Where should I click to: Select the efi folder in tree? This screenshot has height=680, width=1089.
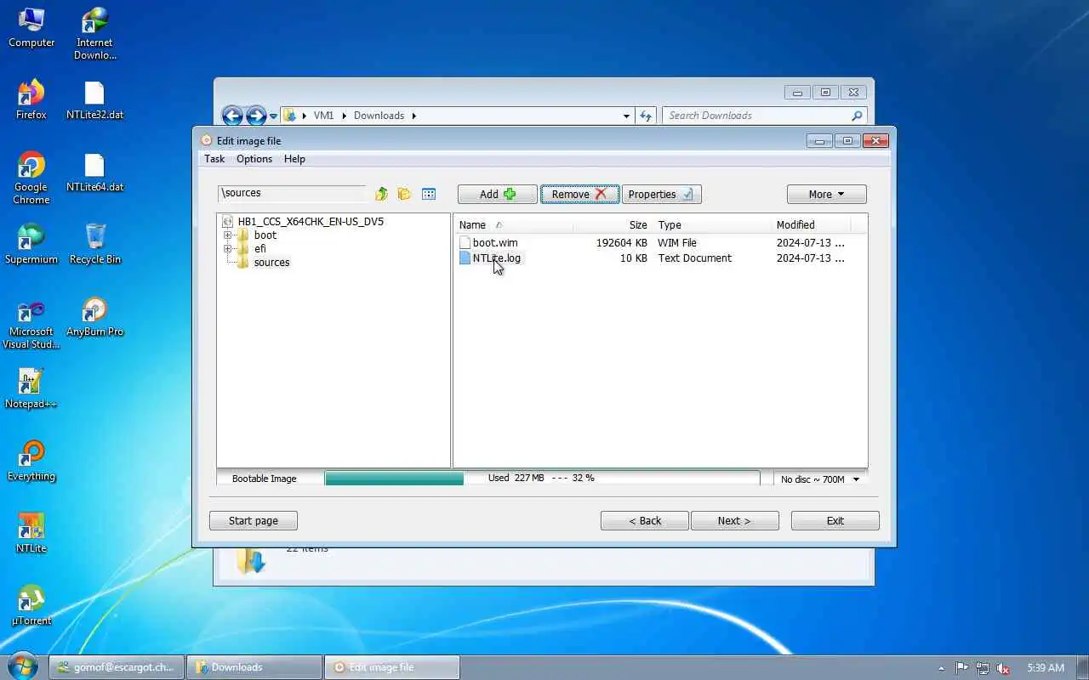click(x=259, y=249)
